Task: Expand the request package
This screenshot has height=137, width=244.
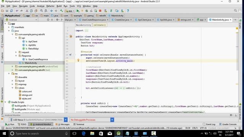Action: pyautogui.click(x=16, y=52)
